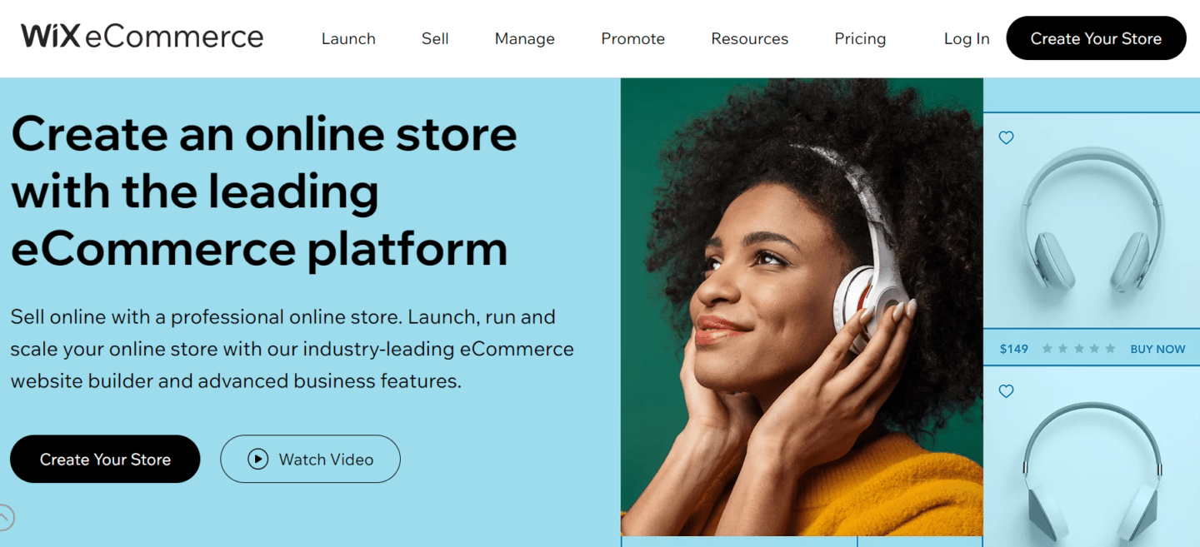
Task: Click the circular up-arrow icon at left edge
Action: 4,518
